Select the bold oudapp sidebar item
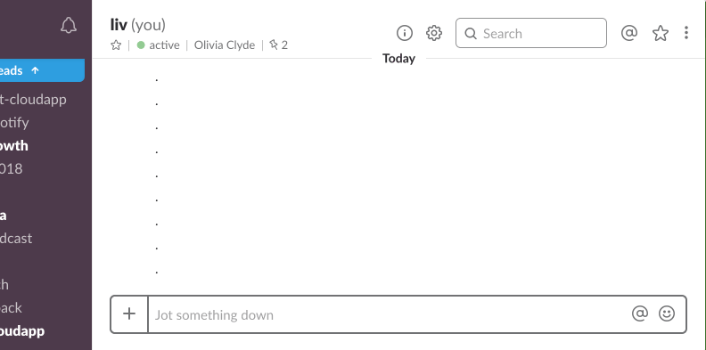This screenshot has width=706, height=350. coord(22,331)
